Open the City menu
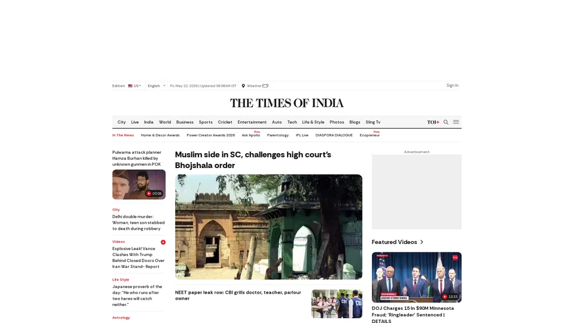 tap(121, 122)
